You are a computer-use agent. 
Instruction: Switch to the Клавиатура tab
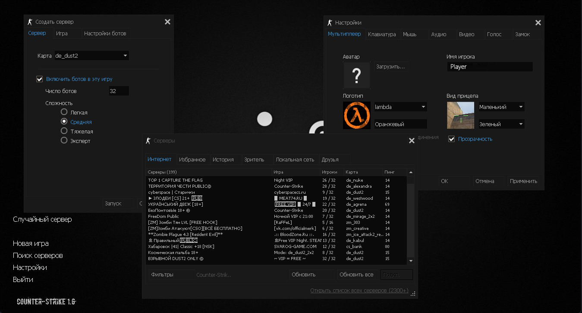coord(382,34)
